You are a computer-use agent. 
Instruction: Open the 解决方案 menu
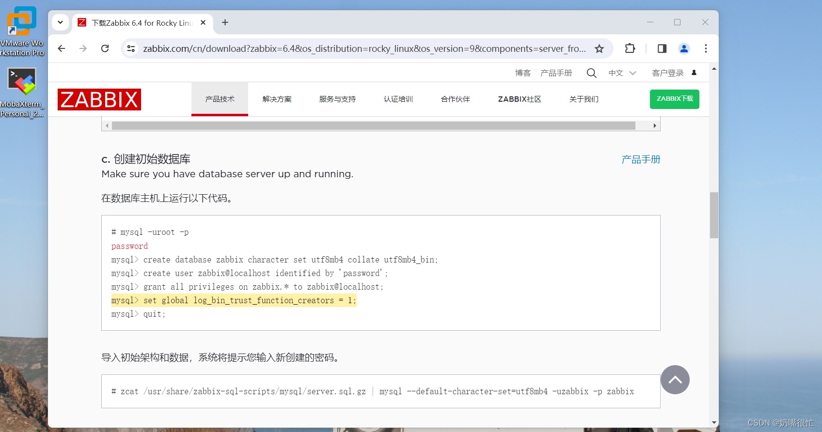click(x=277, y=99)
